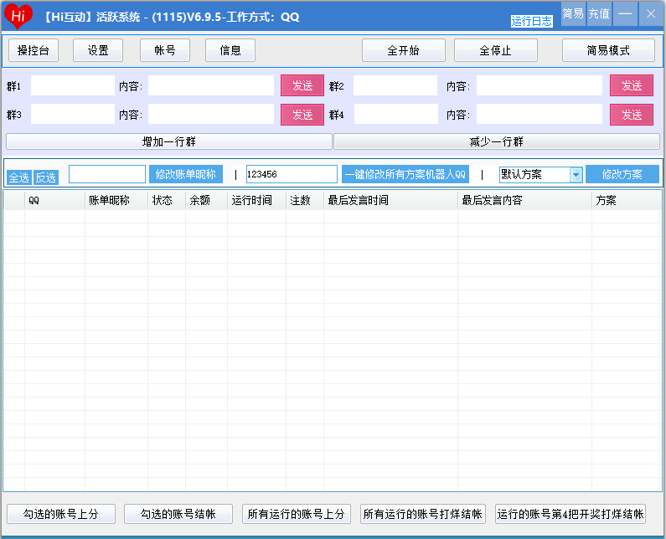Image resolution: width=666 pixels, height=539 pixels.
Task: Sort by 运行时间 column header
Action: pos(256,200)
